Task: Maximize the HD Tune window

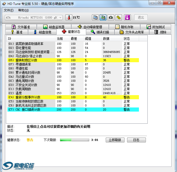Action: pyautogui.click(x=160, y=3)
